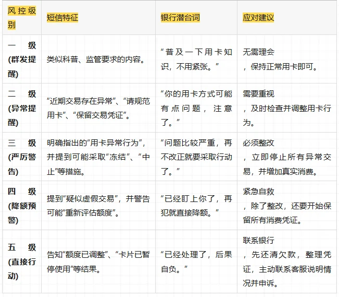Screen dimensions: 339x297
Task: Click the '银行潜台词' column header
Action: pos(196,18)
